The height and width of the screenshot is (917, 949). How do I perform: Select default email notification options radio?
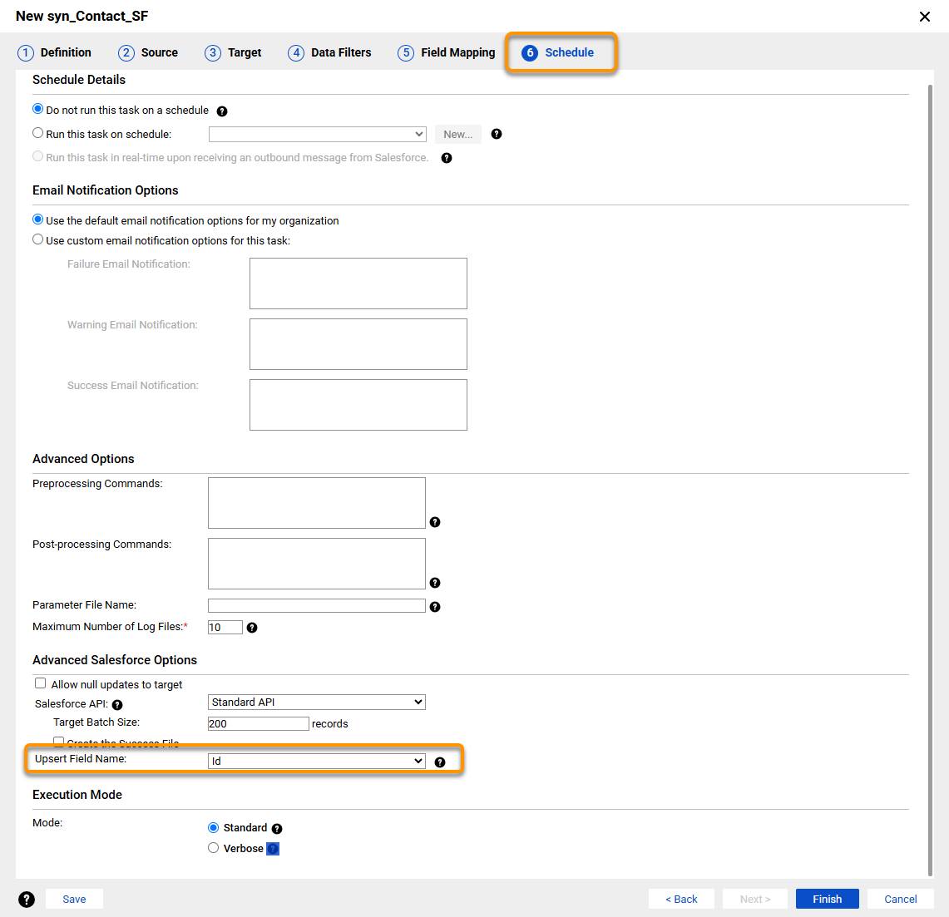38,219
